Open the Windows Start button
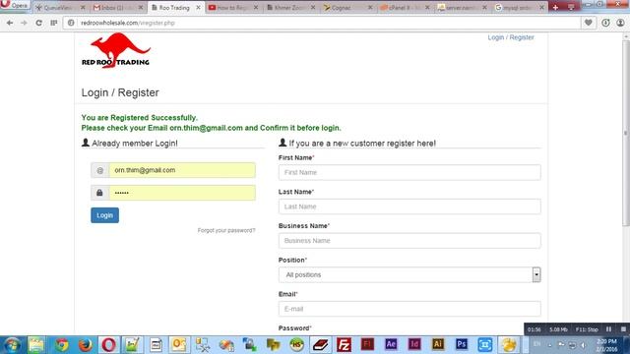This screenshot has width=630, height=354. click(12, 345)
